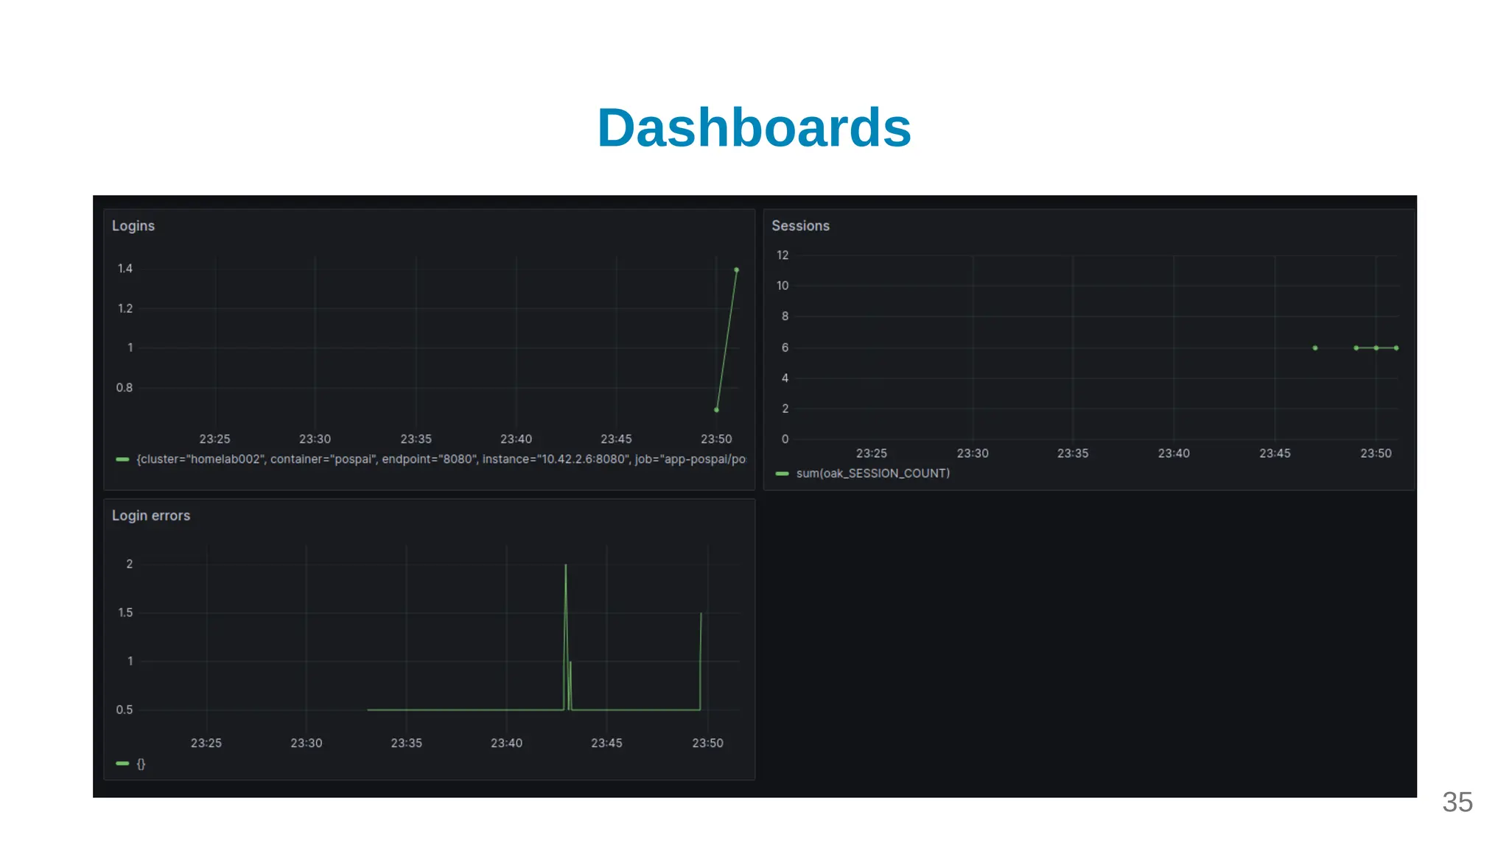
Task: Click the green legend swatch in Logins legend
Action: click(x=122, y=459)
